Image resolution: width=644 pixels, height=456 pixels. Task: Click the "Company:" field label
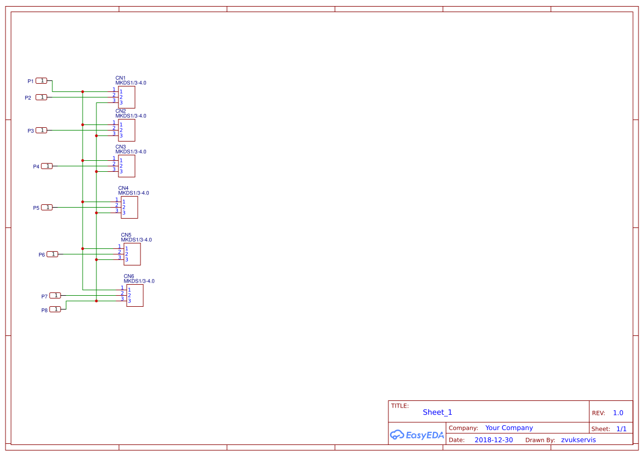463,428
